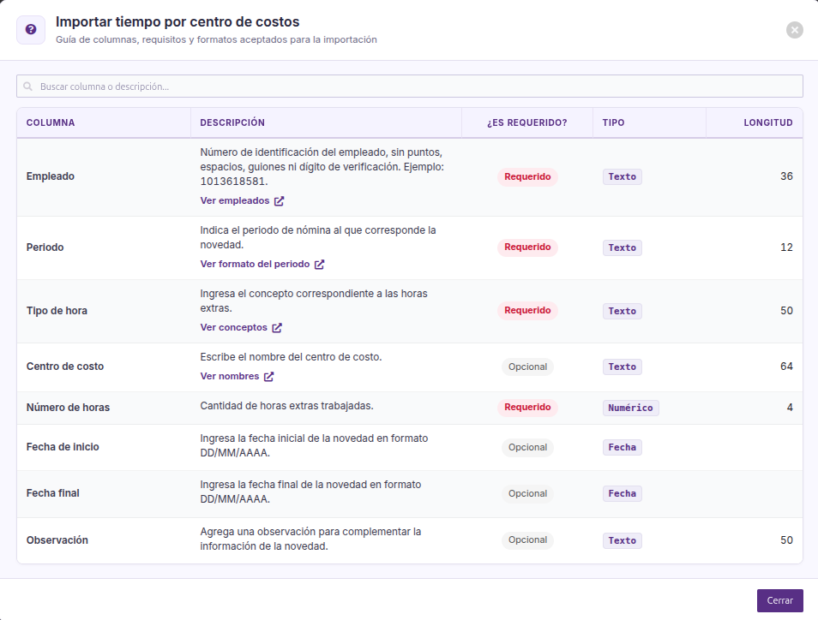Click the Requerido badge in Número de horas row
Screen dimensions: 818x620
tap(527, 408)
